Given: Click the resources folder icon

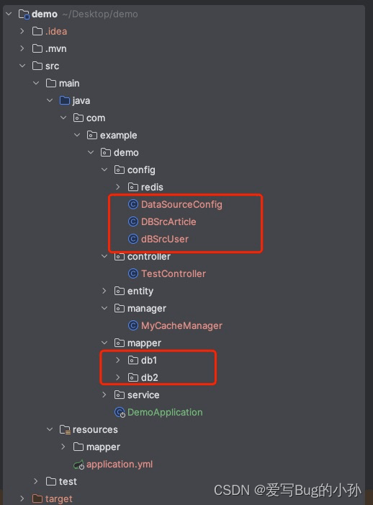Looking at the screenshot, I should (65, 430).
